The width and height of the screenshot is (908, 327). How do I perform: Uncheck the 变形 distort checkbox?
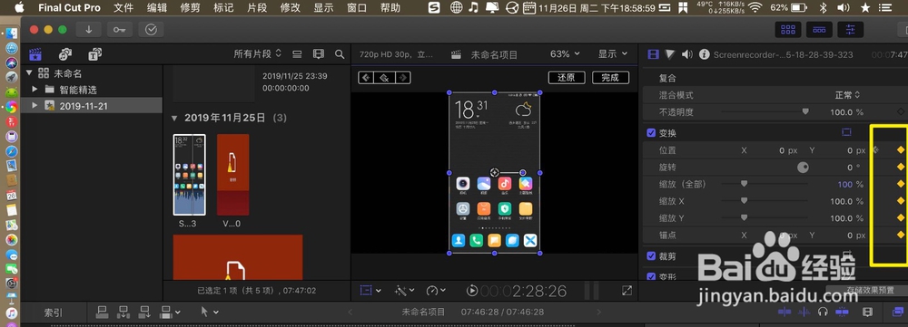651,276
